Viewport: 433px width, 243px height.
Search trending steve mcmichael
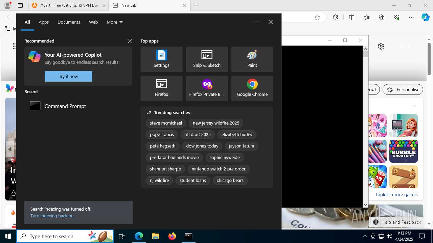(x=166, y=123)
